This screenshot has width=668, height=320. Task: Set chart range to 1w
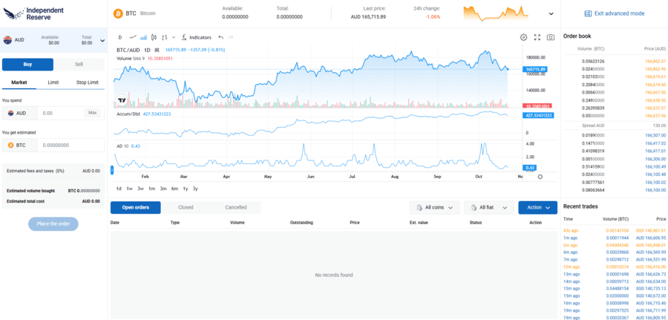point(129,189)
